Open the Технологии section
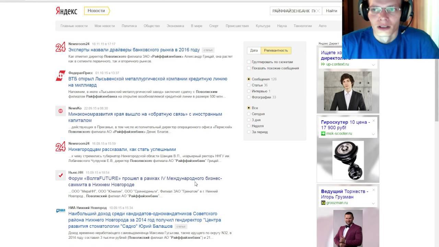The image size is (439, 247). (x=302, y=26)
